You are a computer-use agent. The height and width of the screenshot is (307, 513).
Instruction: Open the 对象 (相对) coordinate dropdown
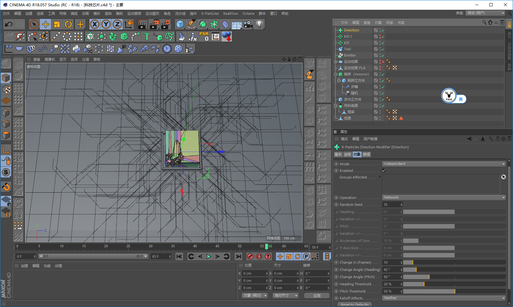pyautogui.click(x=255, y=295)
